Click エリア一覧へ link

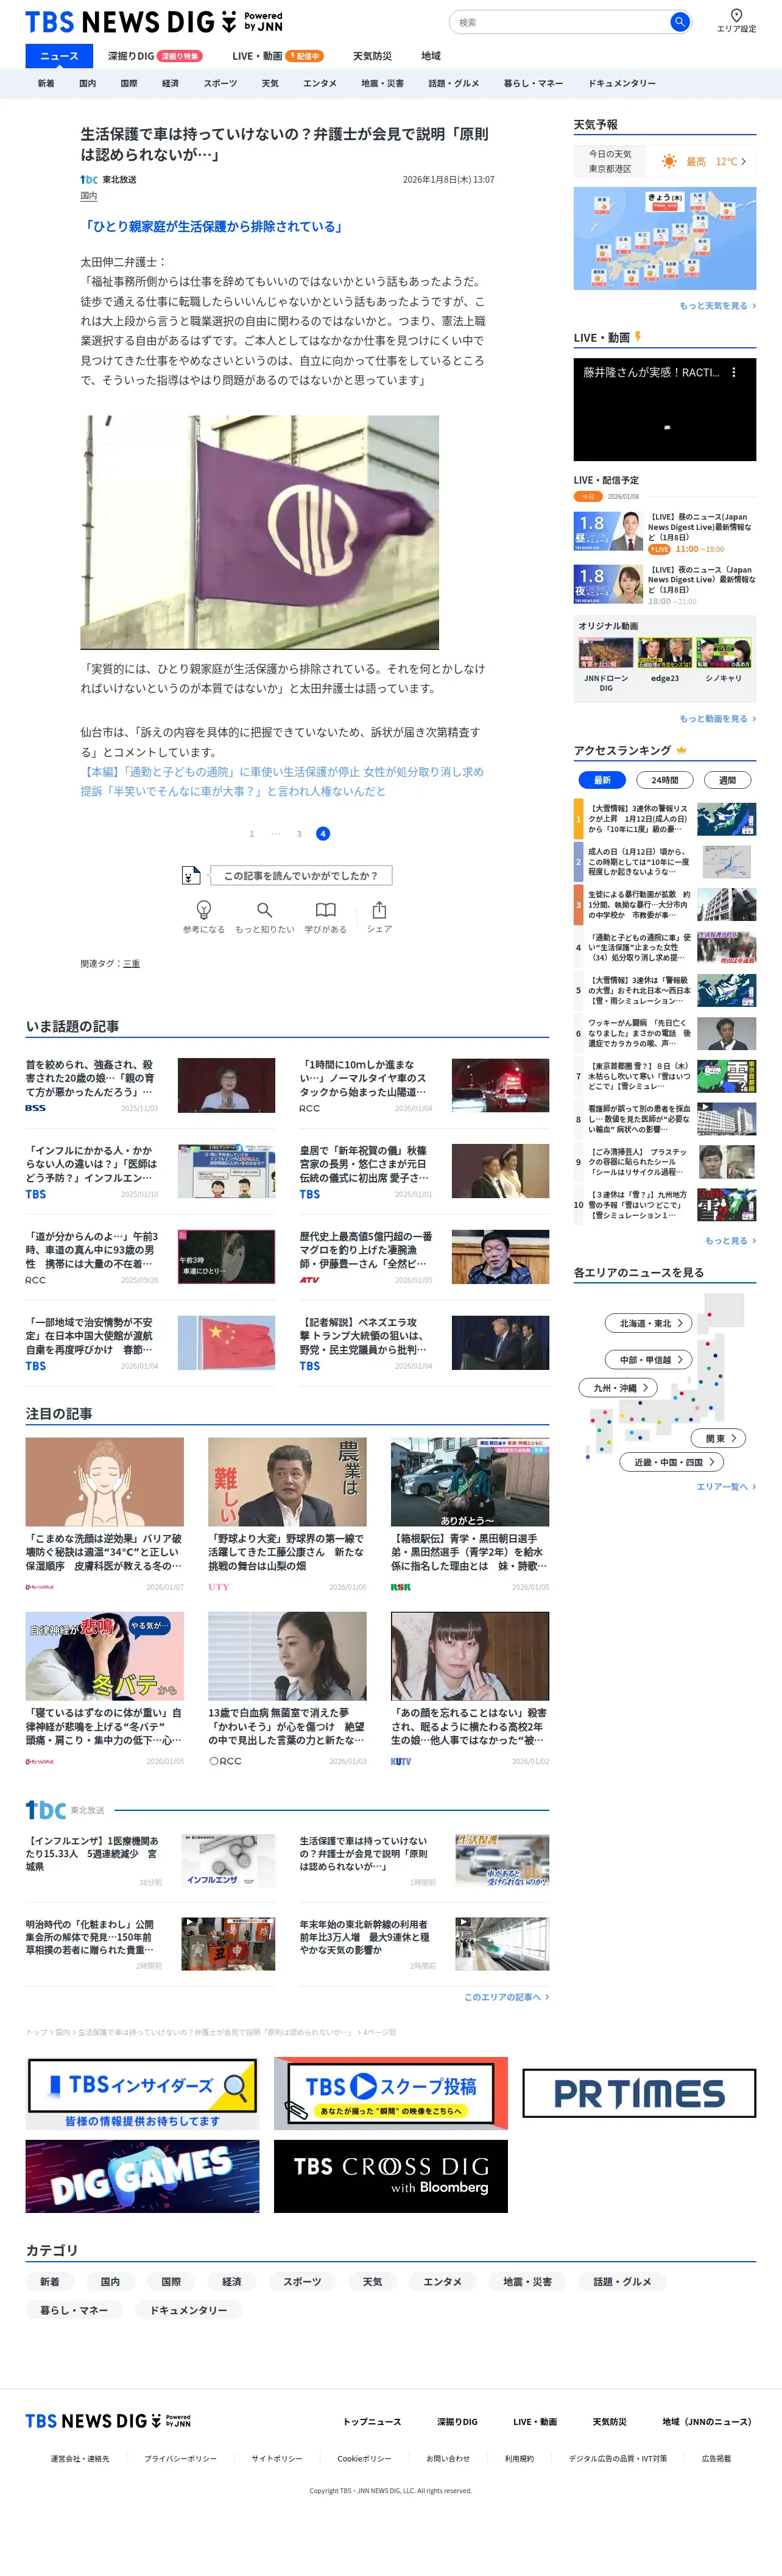(726, 1487)
